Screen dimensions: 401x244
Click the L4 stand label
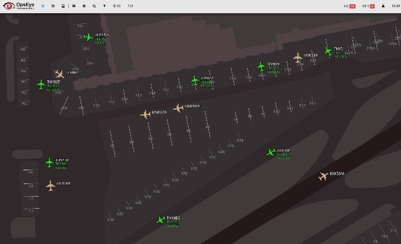point(31,172)
